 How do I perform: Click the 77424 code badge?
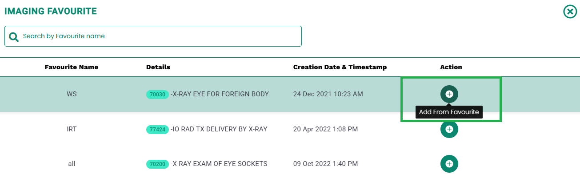tap(157, 130)
